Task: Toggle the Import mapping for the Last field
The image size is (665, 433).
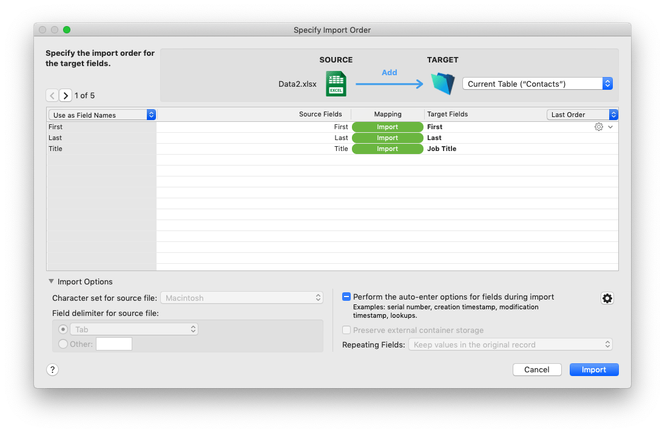Action: click(387, 138)
